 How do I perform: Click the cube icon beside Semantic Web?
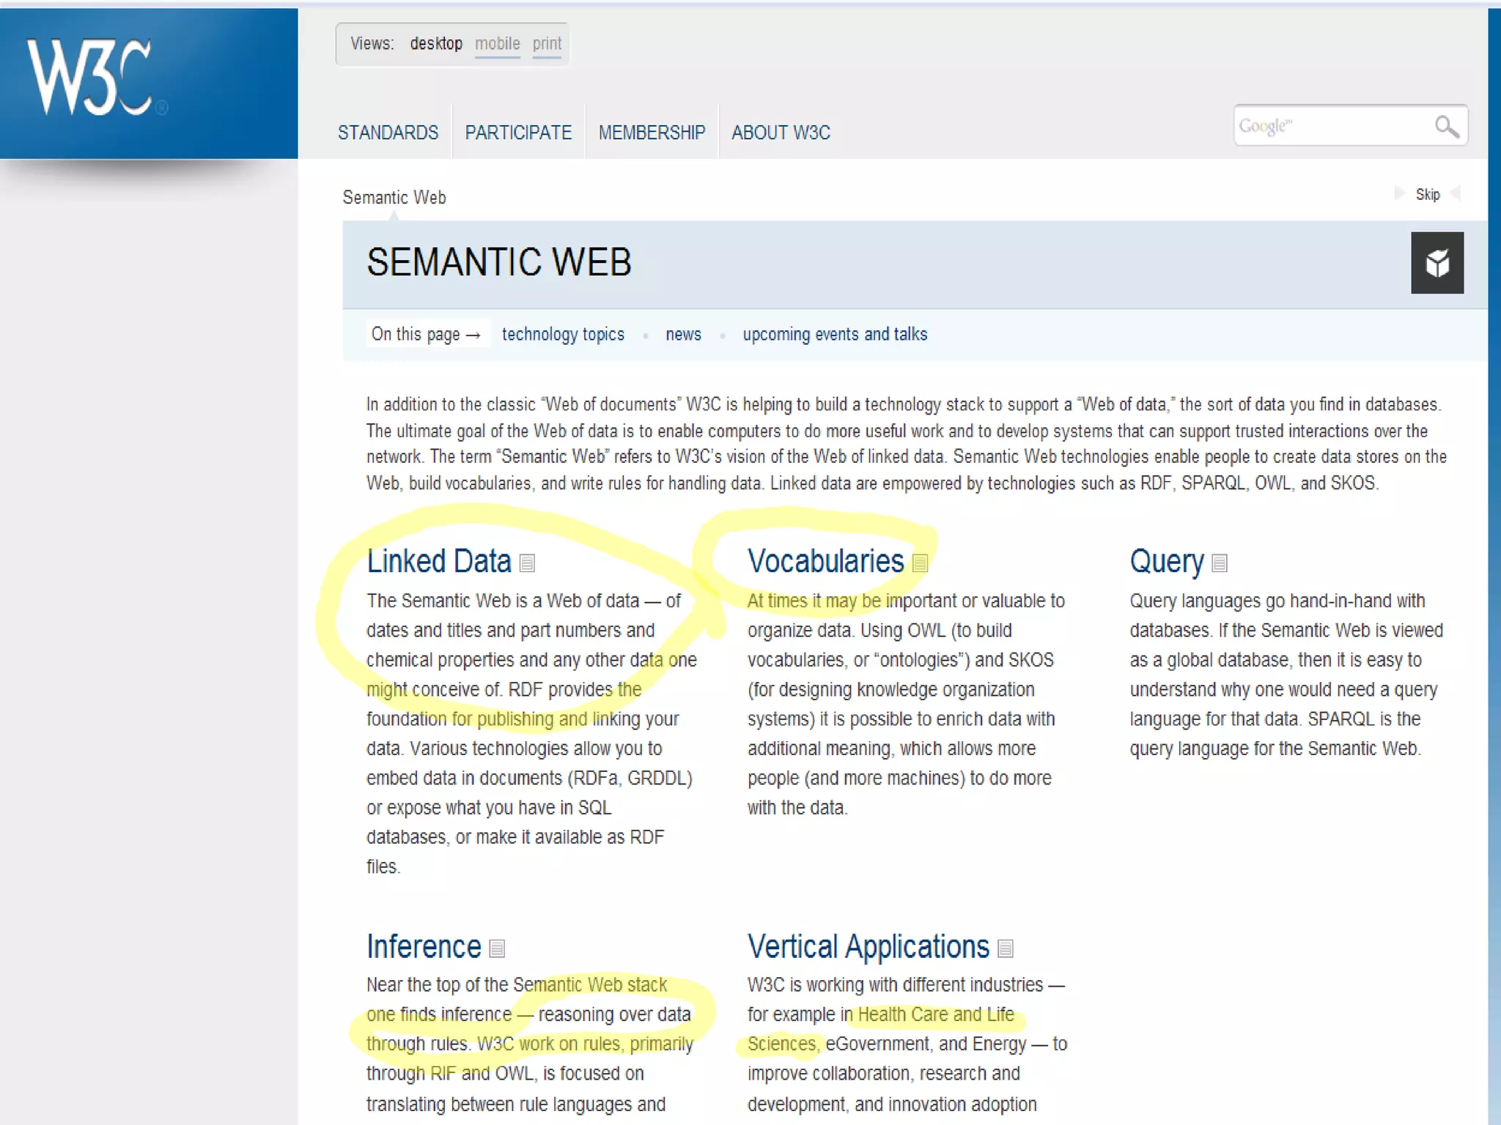point(1437,263)
